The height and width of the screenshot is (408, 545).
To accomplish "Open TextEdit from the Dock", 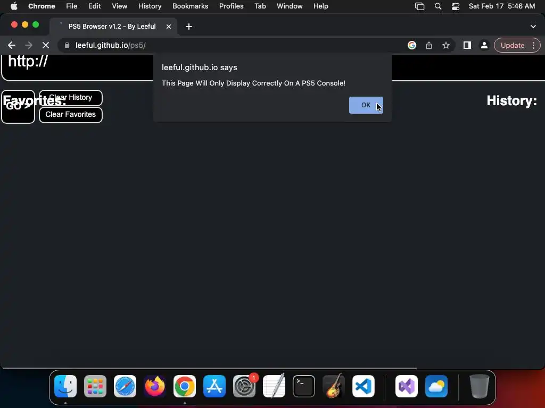I will point(274,386).
